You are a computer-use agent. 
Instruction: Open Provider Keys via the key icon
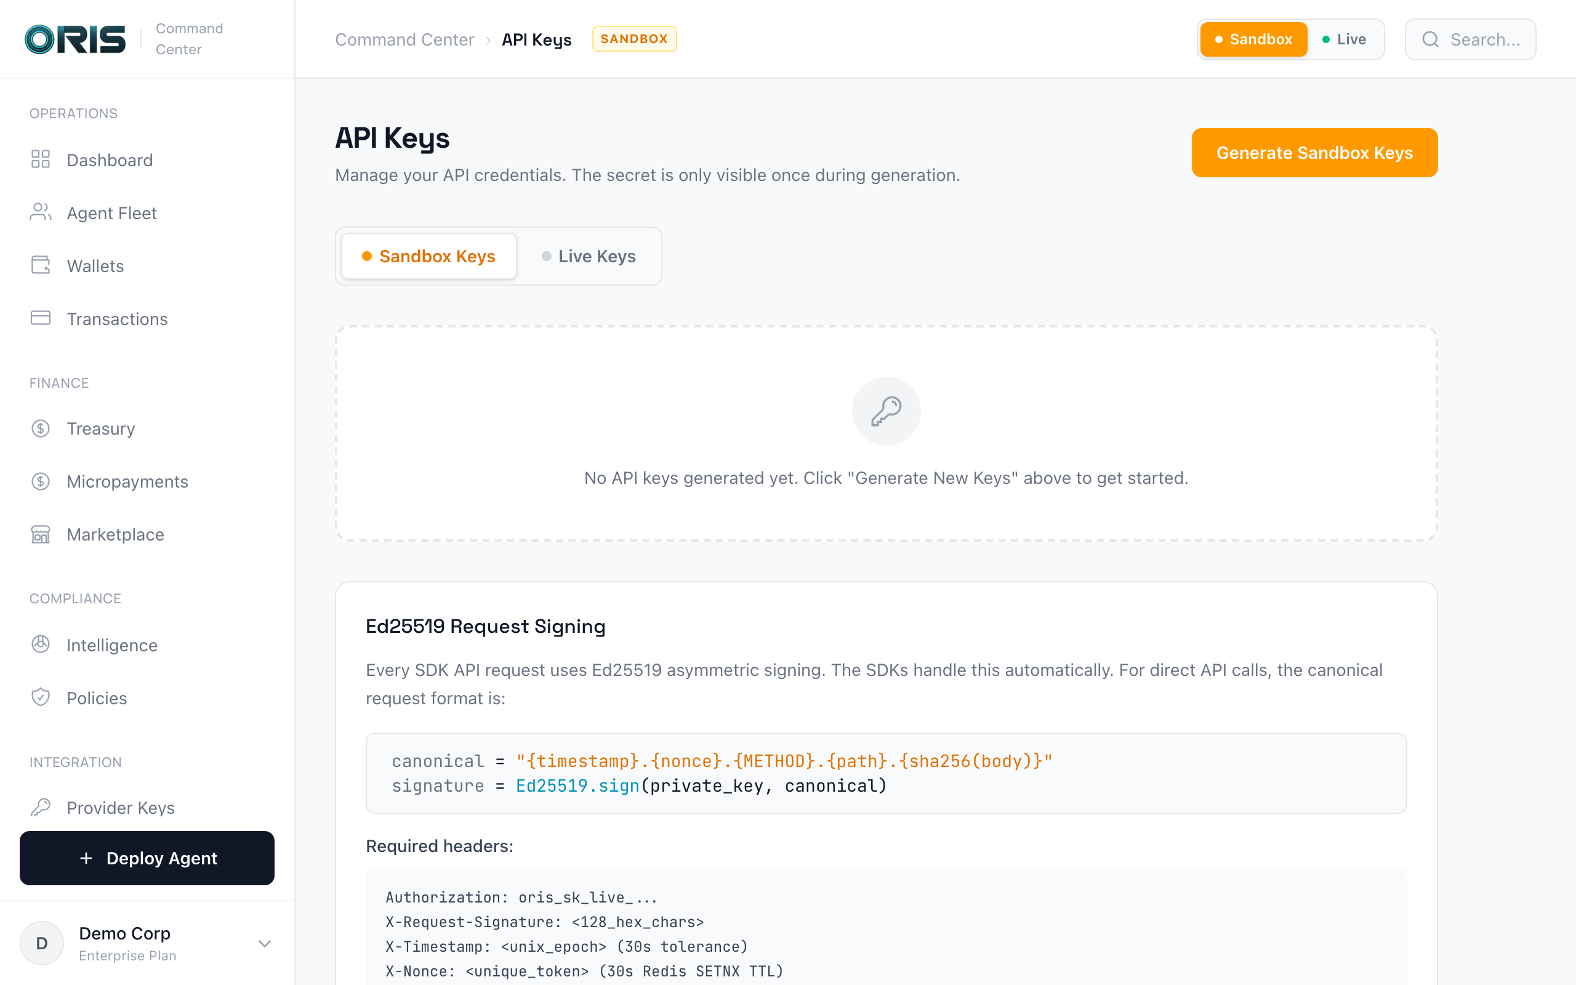[x=40, y=807]
